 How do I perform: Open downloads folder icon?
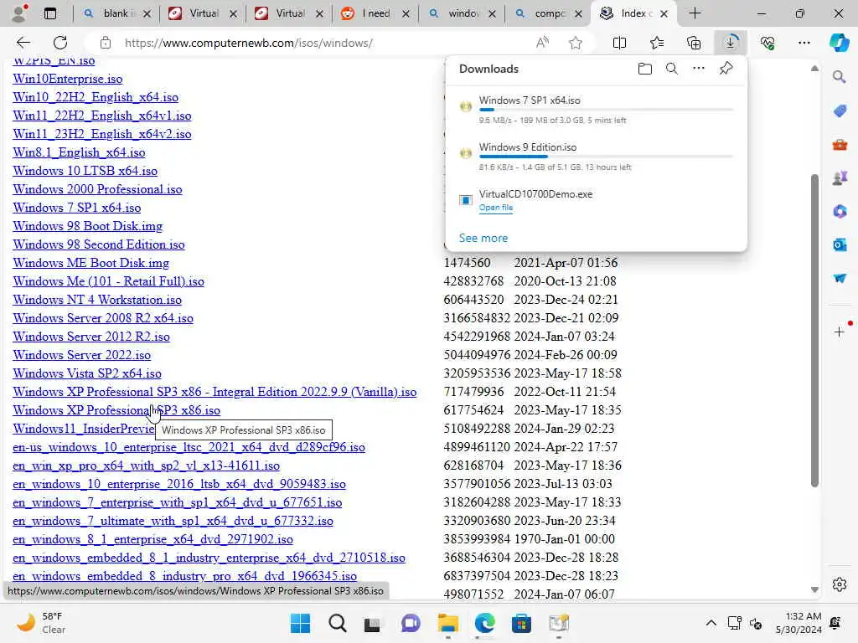click(x=645, y=69)
